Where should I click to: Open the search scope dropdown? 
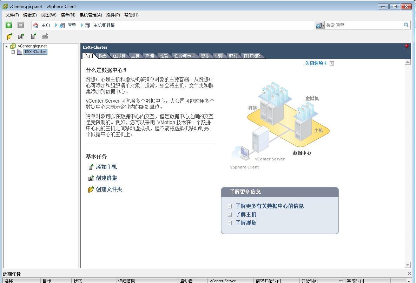point(320,25)
